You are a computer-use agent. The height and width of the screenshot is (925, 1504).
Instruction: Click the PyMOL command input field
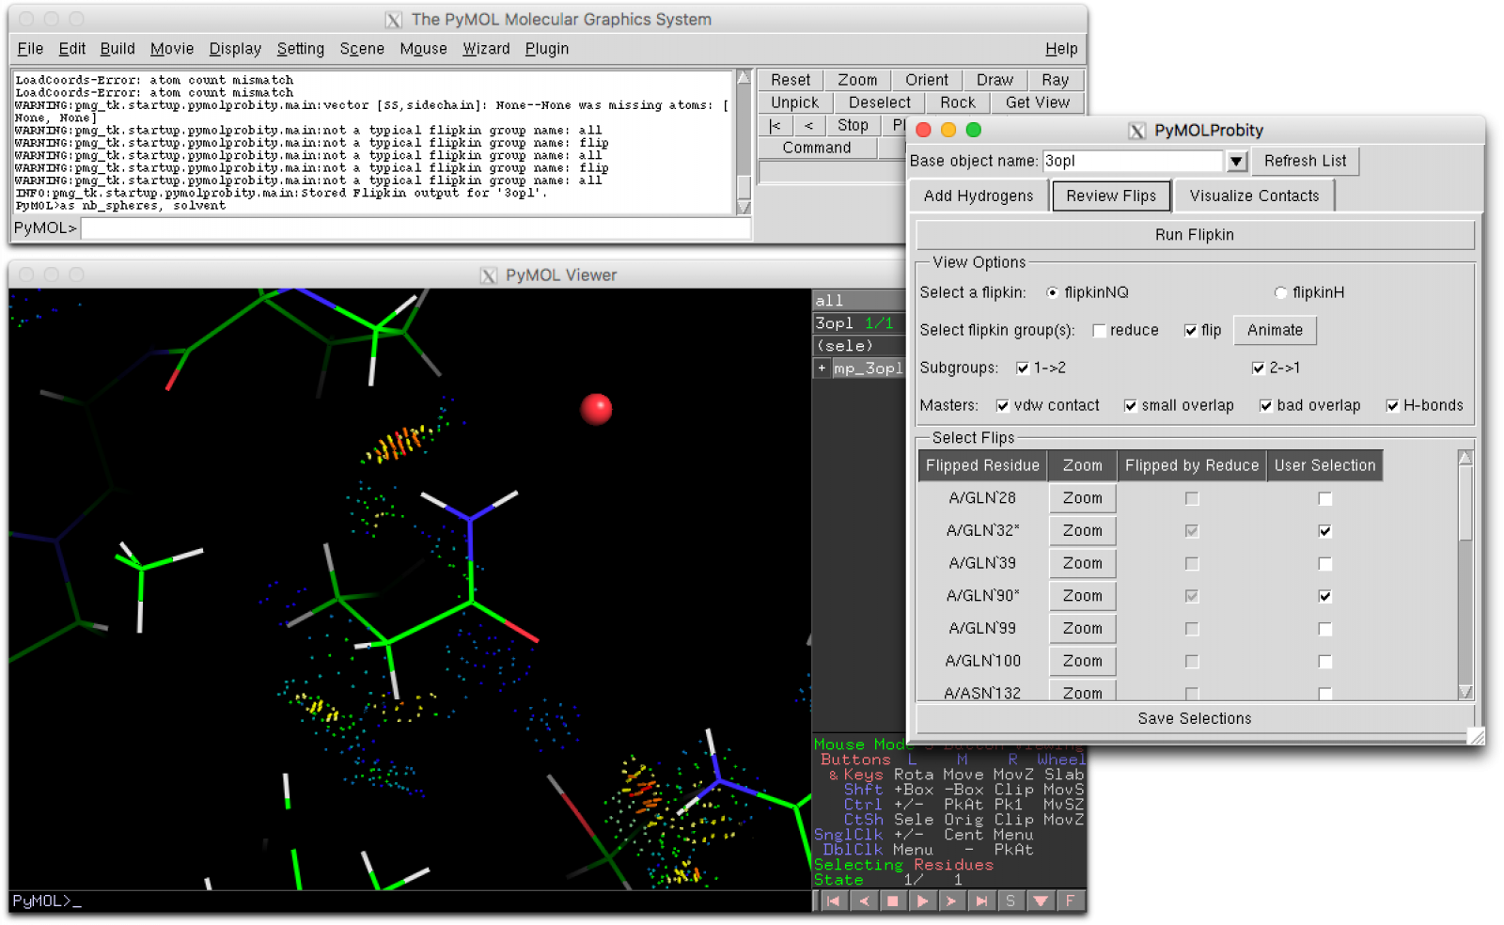click(x=376, y=227)
